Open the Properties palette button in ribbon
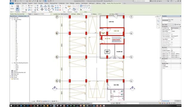The width and height of the screenshot is (191, 107). point(17,10)
